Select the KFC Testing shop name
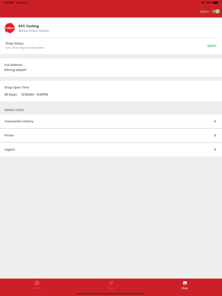Image resolution: width=222 pixels, height=296 pixels. pyautogui.click(x=29, y=26)
